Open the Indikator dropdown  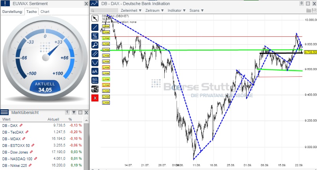pos(176,11)
